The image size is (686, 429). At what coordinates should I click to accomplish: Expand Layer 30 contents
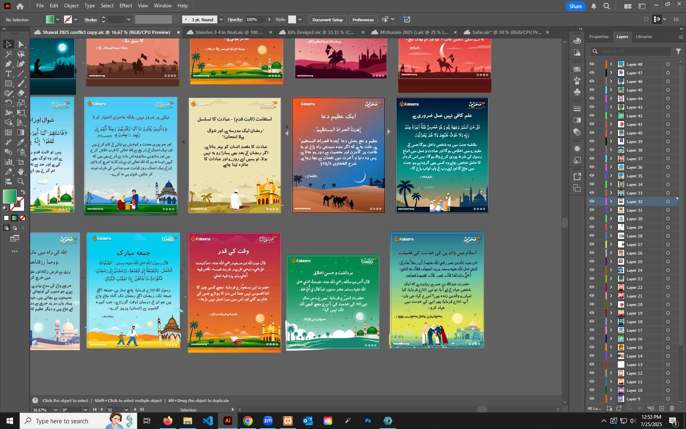tap(611, 219)
